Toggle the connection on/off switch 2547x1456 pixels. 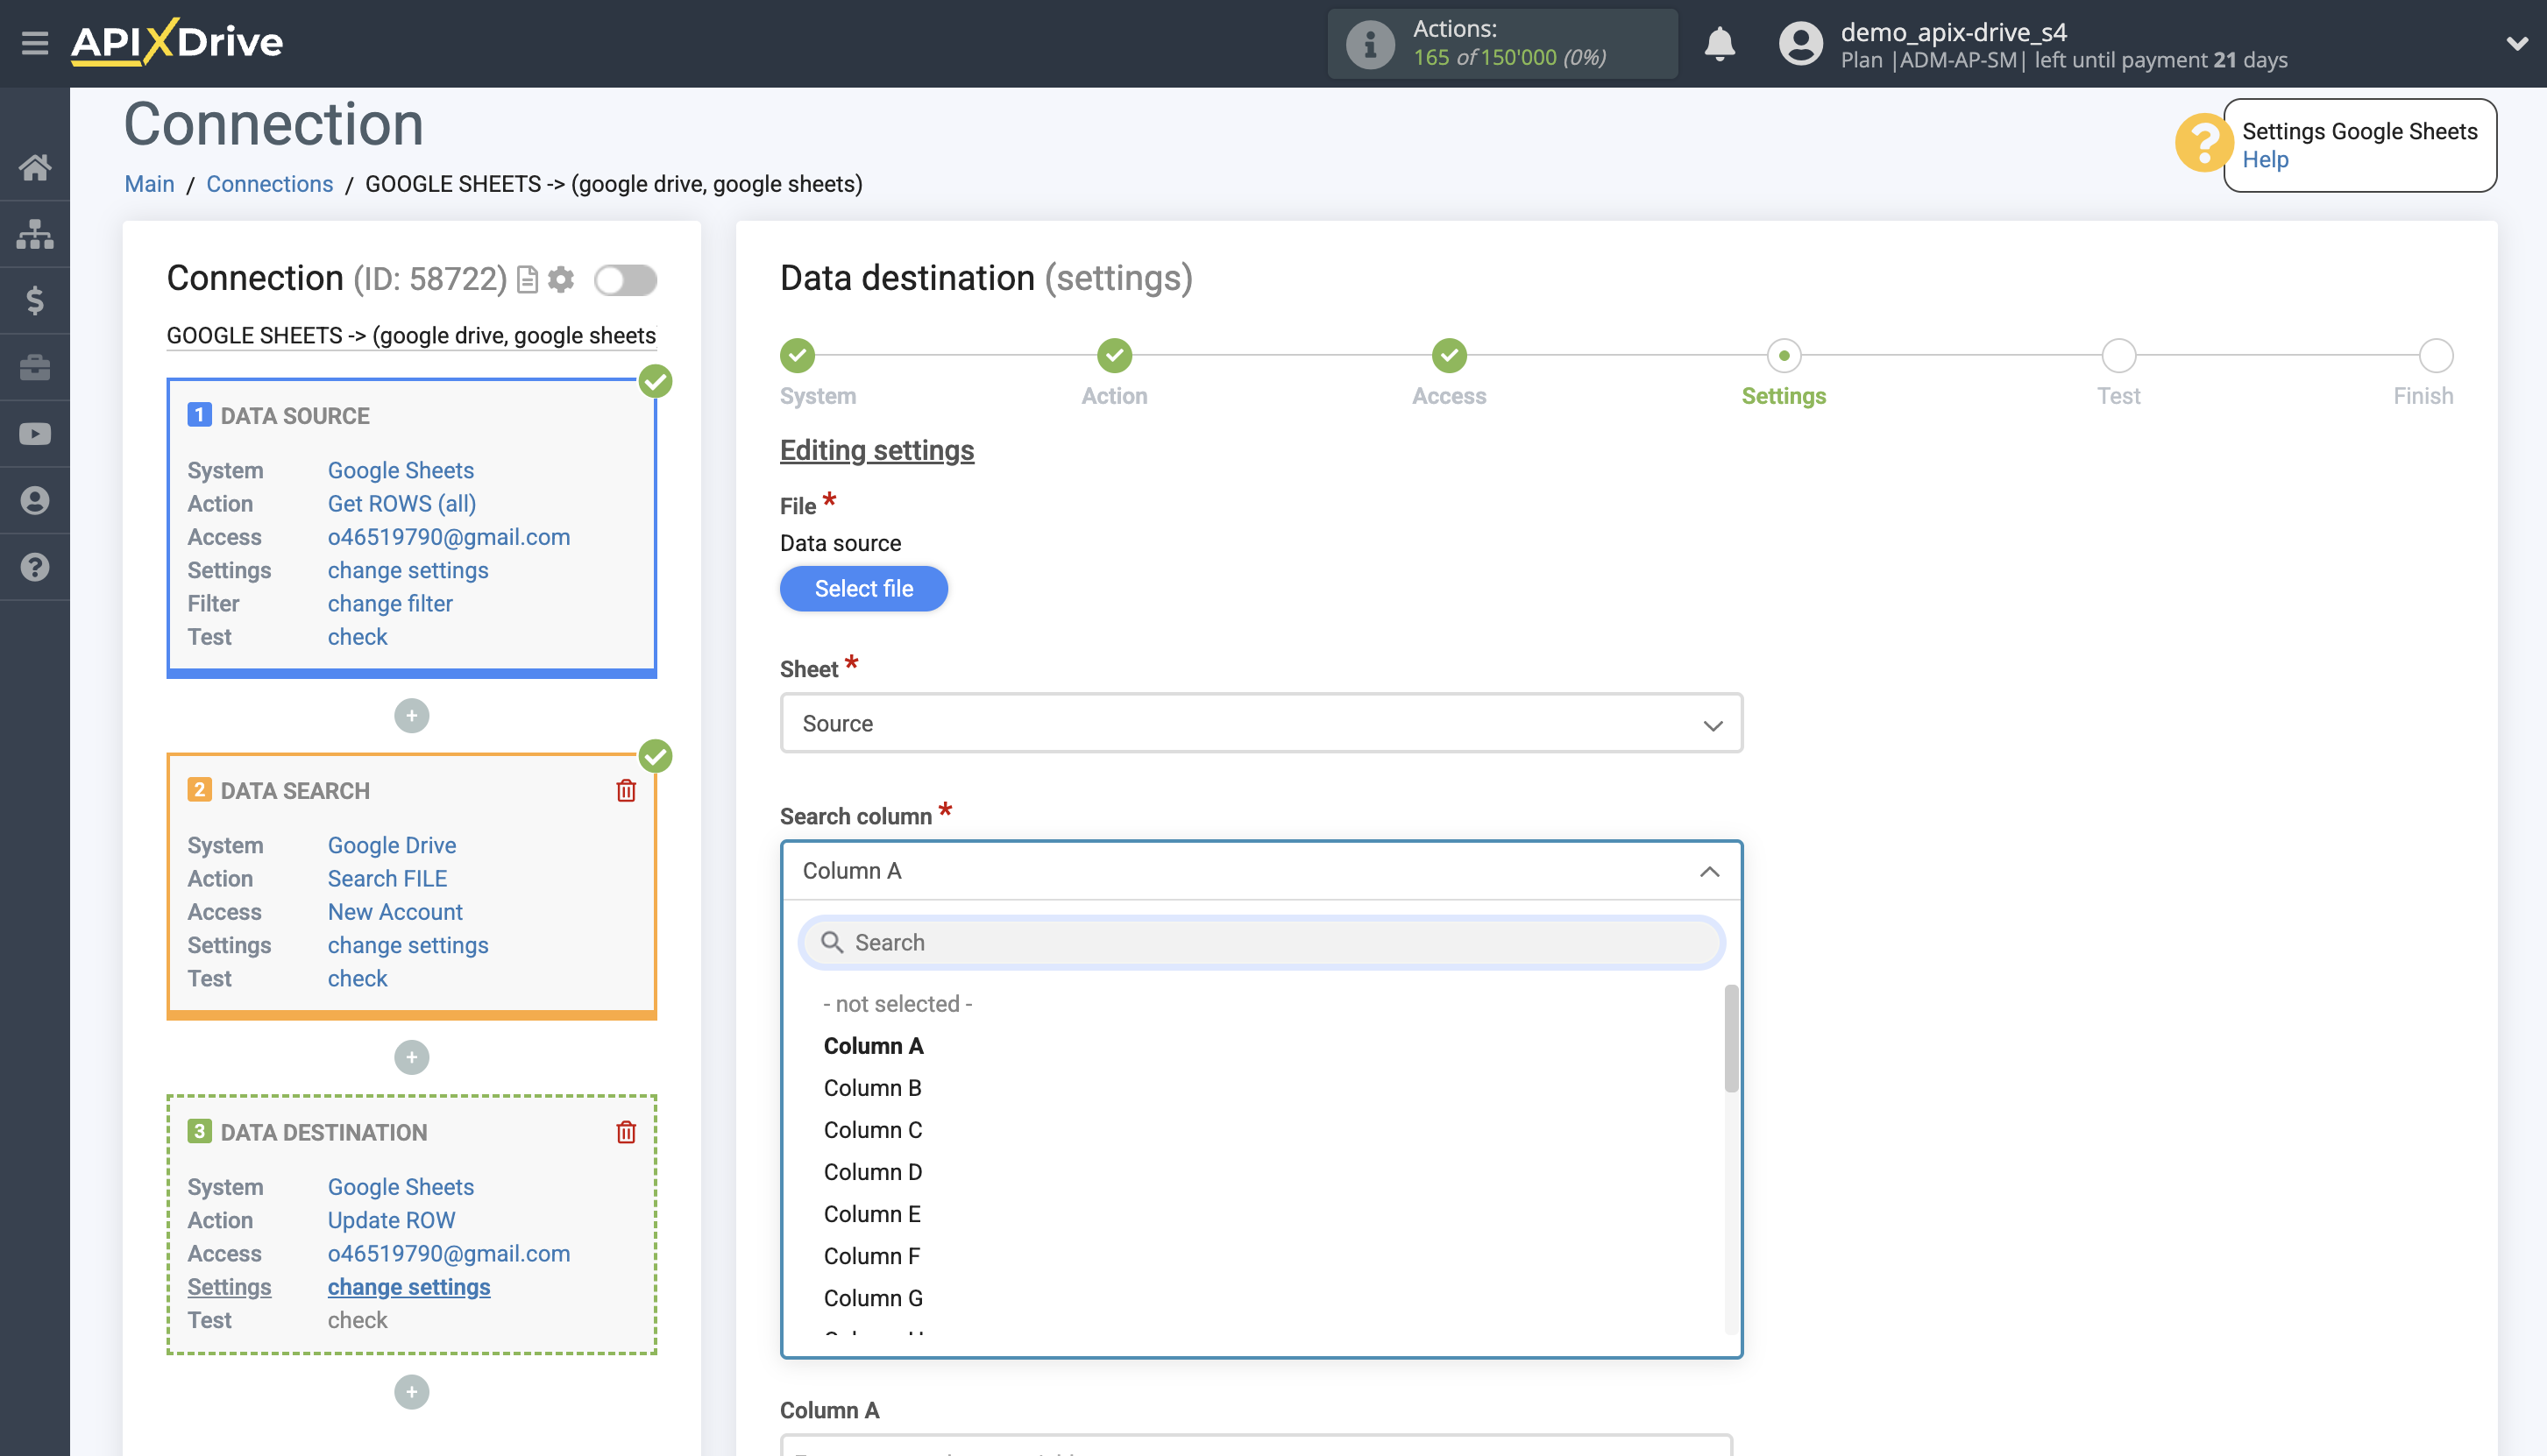625,280
